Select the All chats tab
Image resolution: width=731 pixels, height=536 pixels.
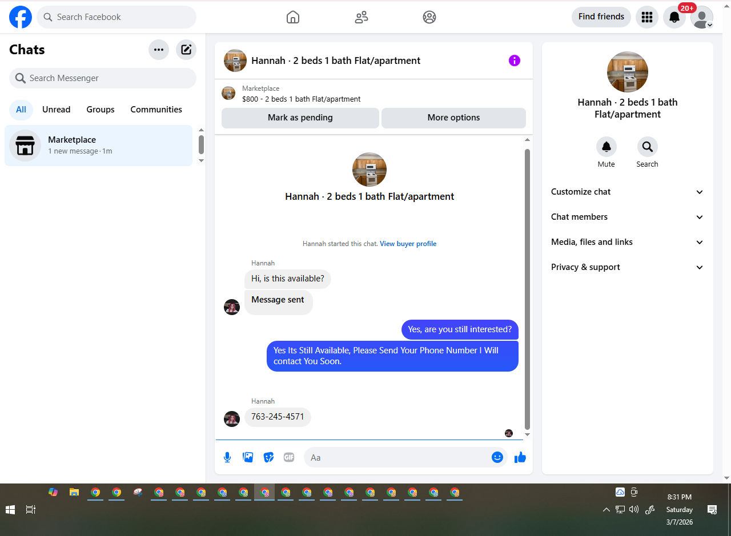pyautogui.click(x=21, y=110)
